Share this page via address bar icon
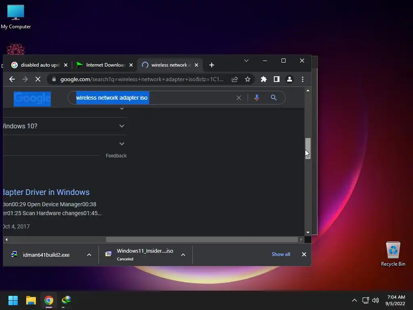This screenshot has width=413, height=310. pyautogui.click(x=235, y=79)
